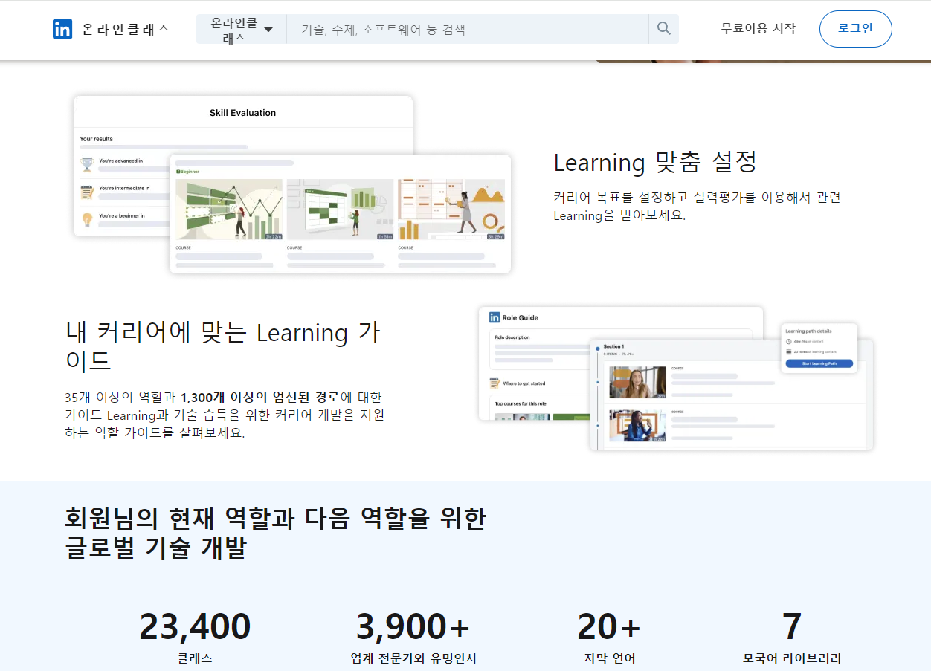Click the Role Guide LinkedIn icon
This screenshot has width=931, height=671.
[495, 317]
